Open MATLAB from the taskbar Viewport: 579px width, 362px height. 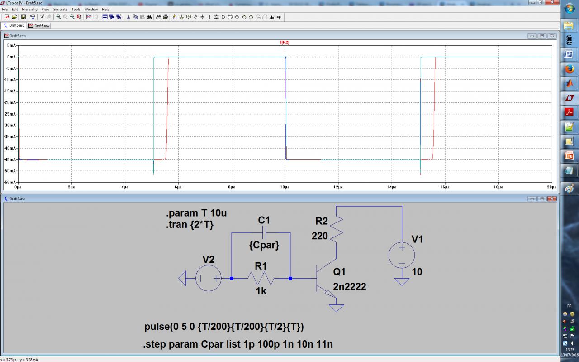[569, 83]
